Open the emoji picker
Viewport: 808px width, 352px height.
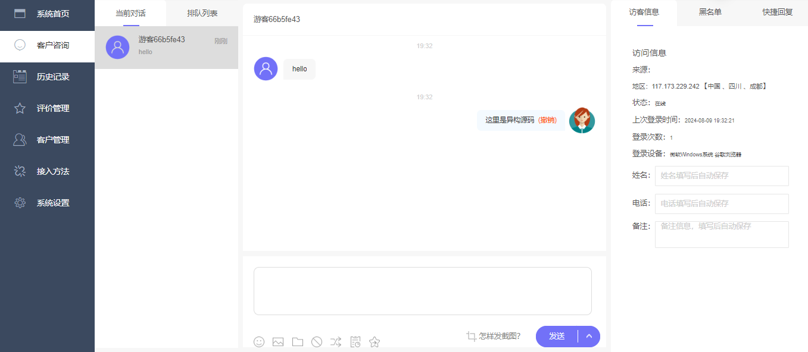259,342
